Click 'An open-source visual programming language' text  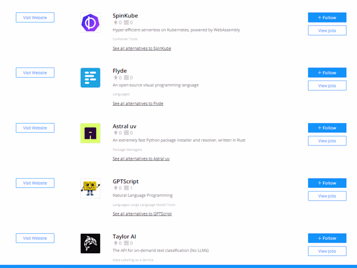[x=156, y=85]
